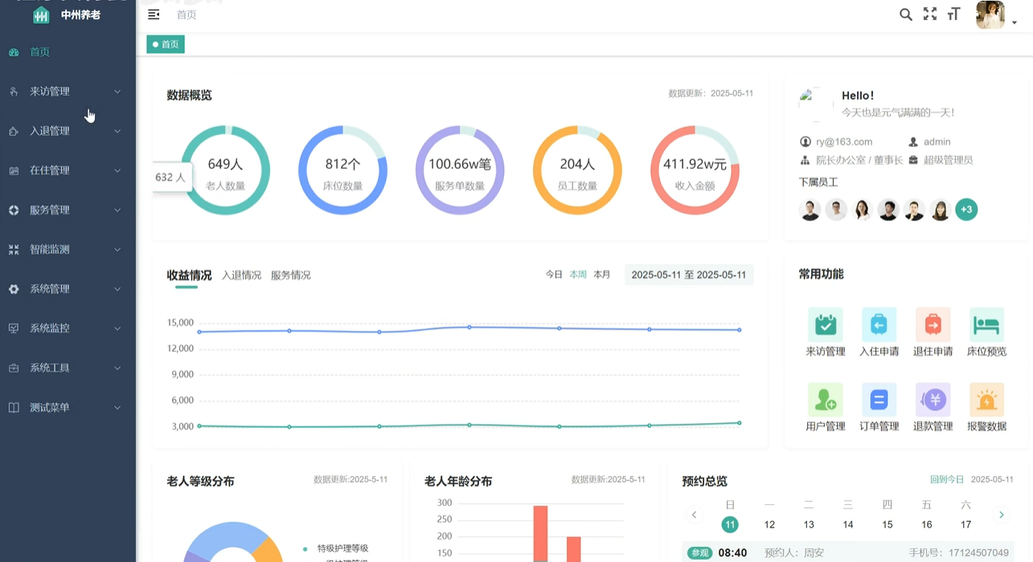Screen dimensions: 1033x562
Task: Open the 来访管理 shortcut icon
Action: (x=825, y=325)
